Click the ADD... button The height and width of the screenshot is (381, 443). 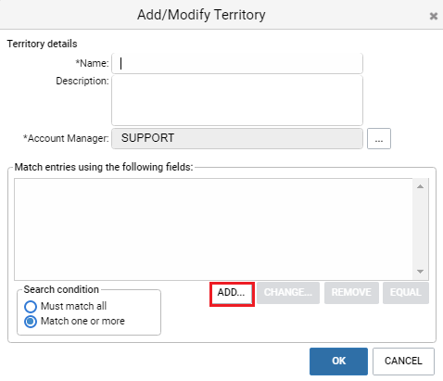tap(232, 293)
